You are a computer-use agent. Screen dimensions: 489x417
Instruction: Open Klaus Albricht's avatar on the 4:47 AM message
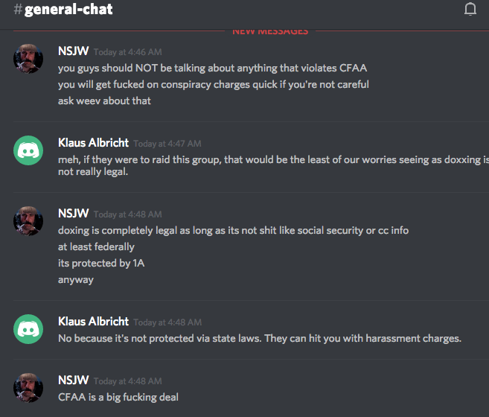pos(28,150)
